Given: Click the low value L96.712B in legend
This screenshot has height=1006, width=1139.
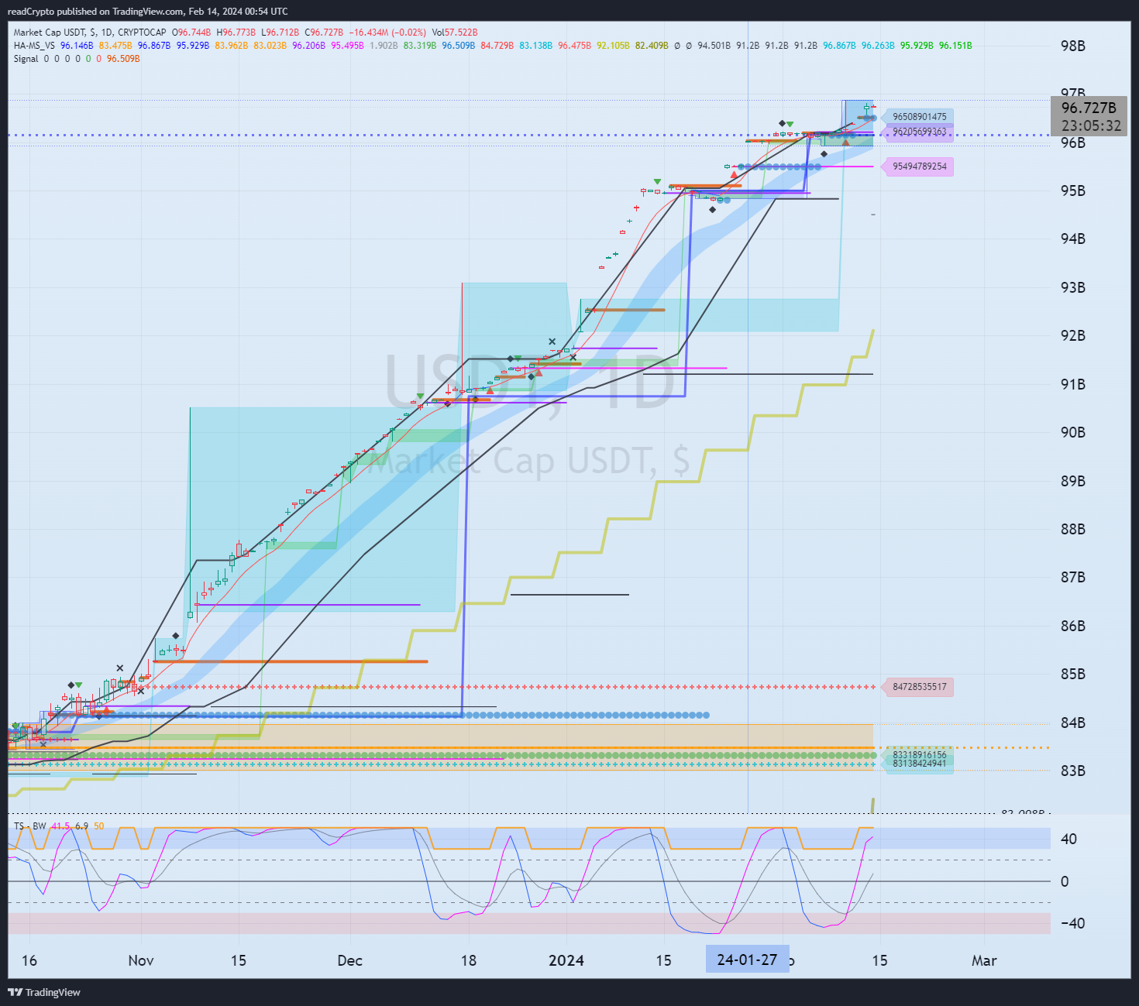Looking at the screenshot, I should (280, 33).
